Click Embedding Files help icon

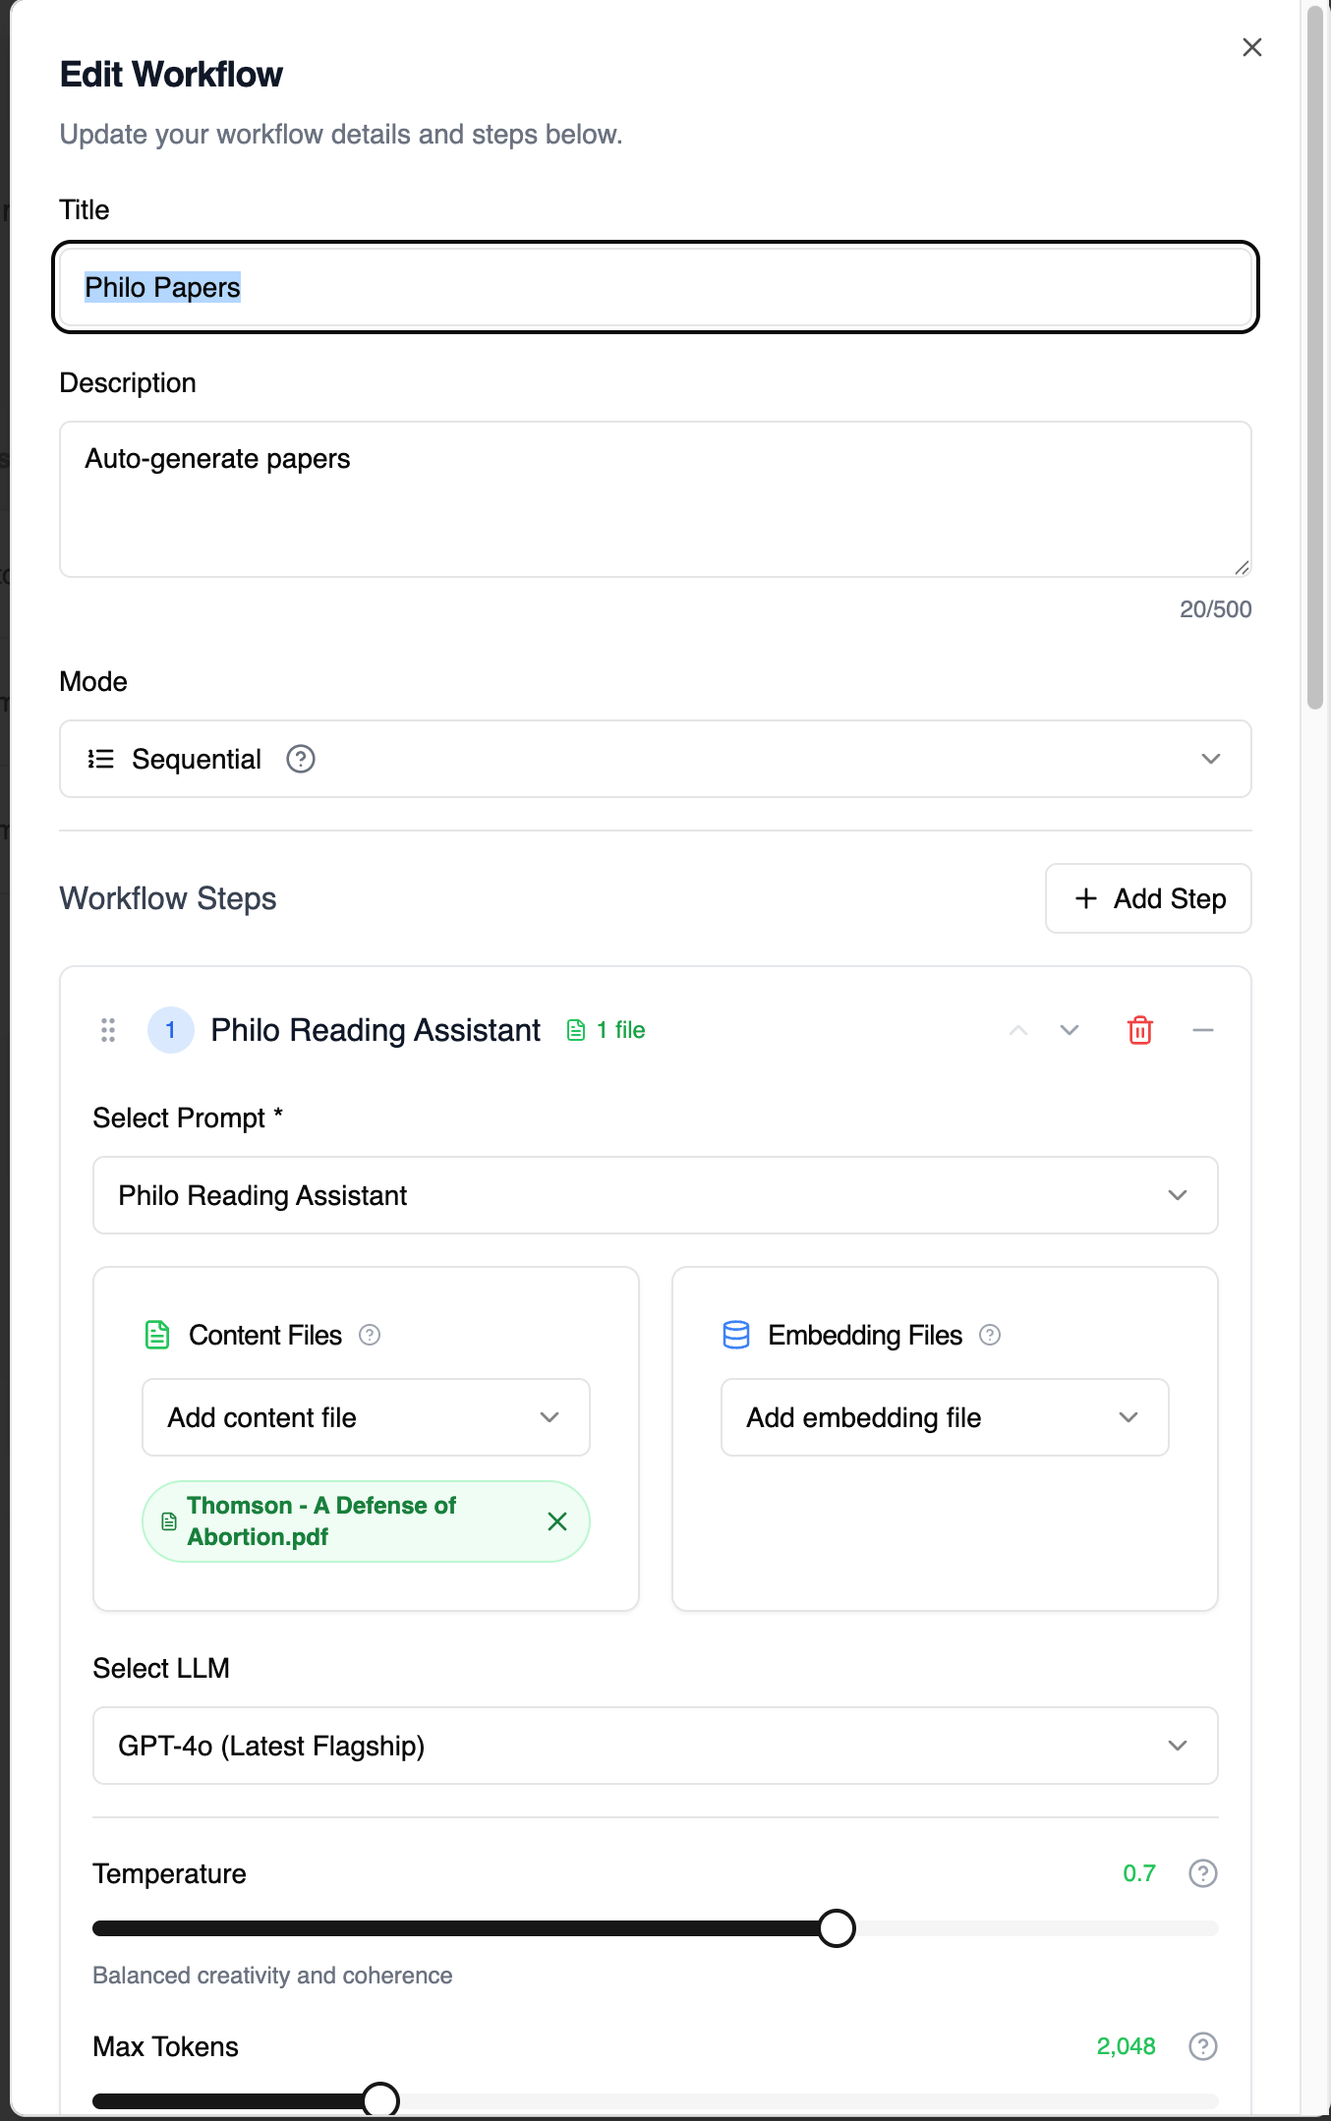point(990,1335)
